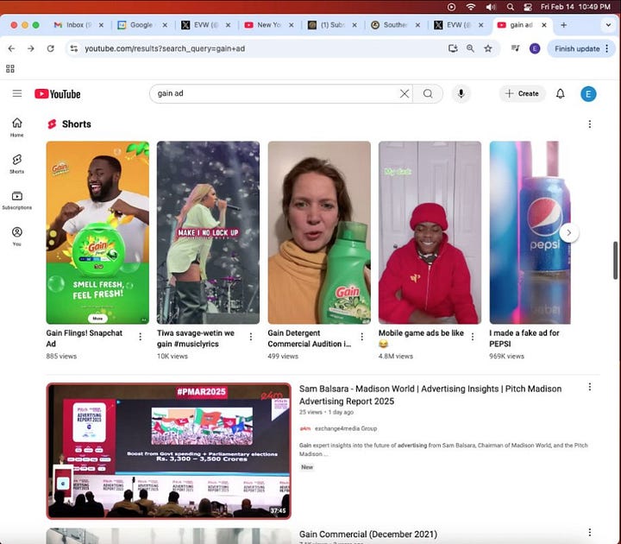Screen dimensions: 621x544
Task: Open Shorts shelf three-dot options
Action: 589,124
